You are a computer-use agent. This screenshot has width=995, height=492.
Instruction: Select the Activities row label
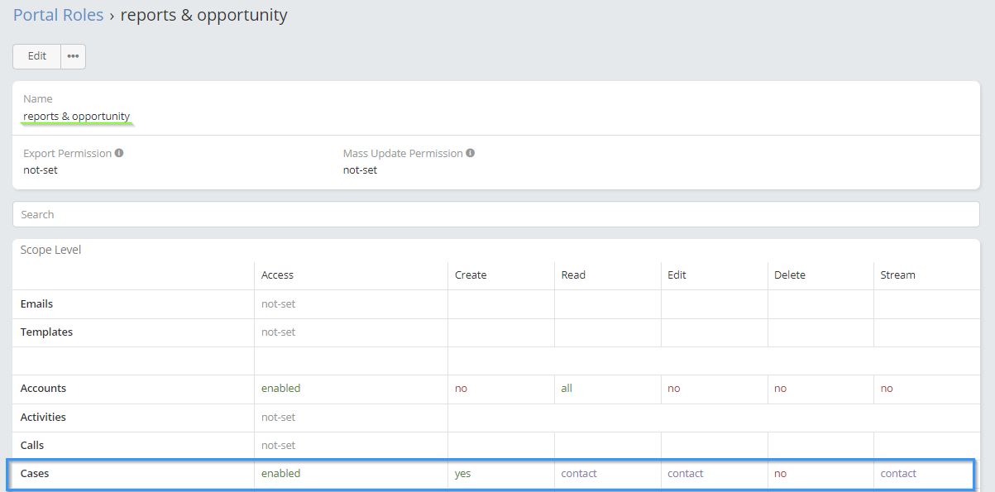(43, 418)
